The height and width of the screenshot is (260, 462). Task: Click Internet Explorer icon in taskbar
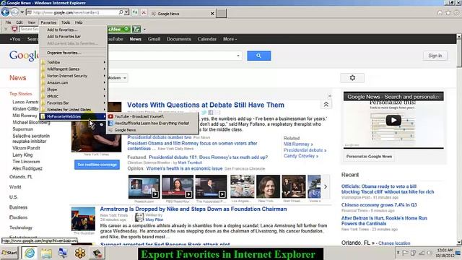pos(30,253)
